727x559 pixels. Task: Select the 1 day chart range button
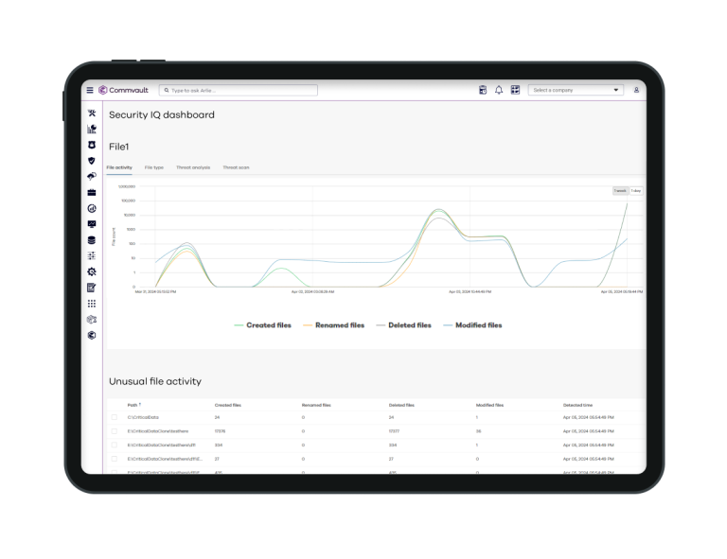pos(636,191)
